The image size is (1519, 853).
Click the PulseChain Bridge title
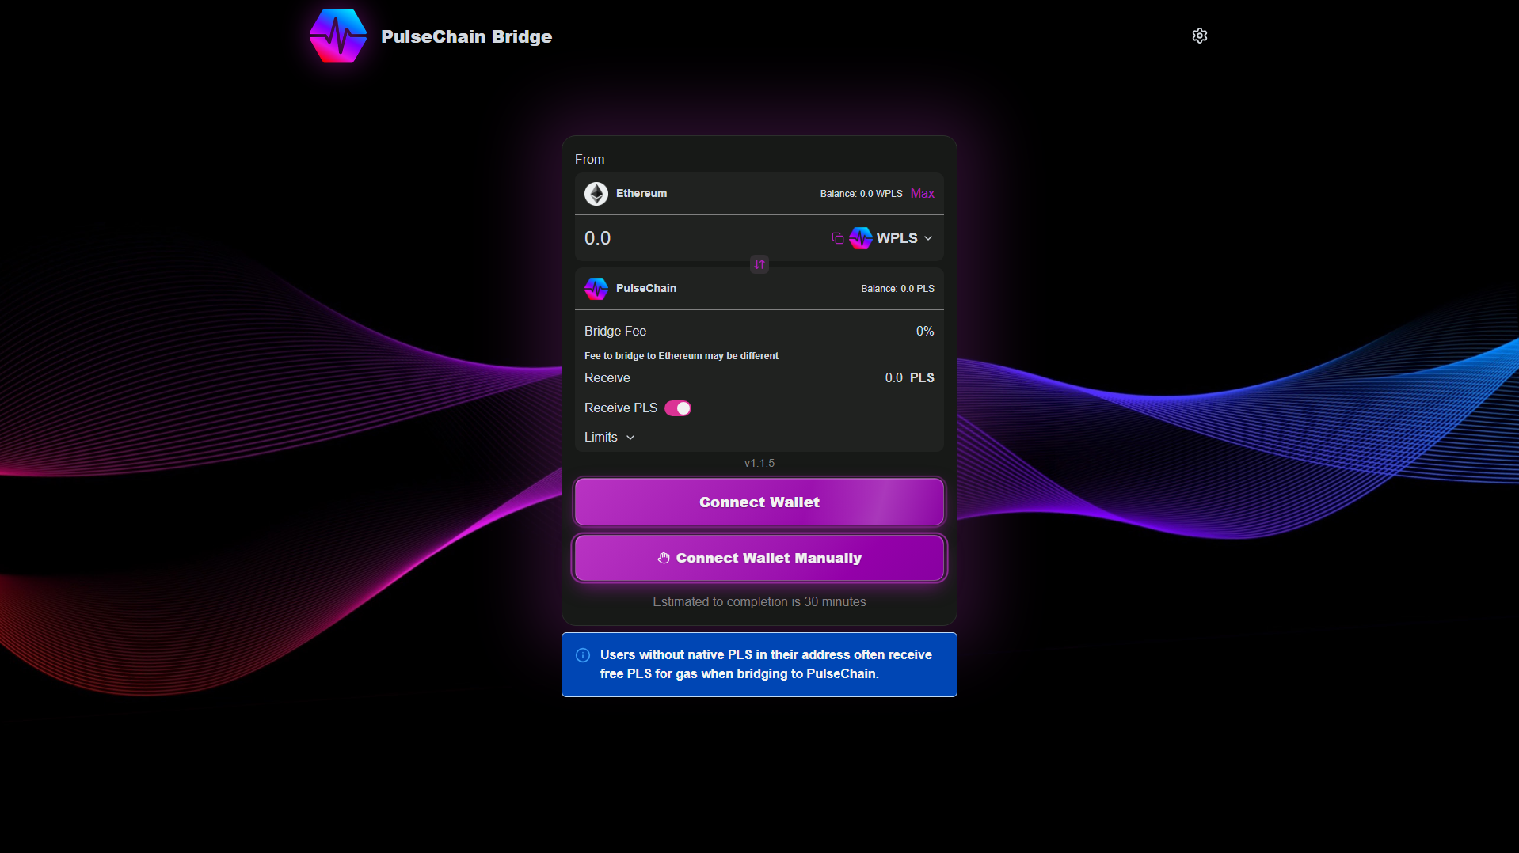(x=466, y=36)
